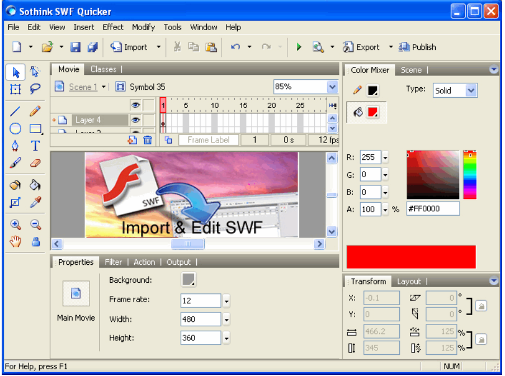Click the Main Movie icon button
505x376 pixels.
tap(76, 293)
